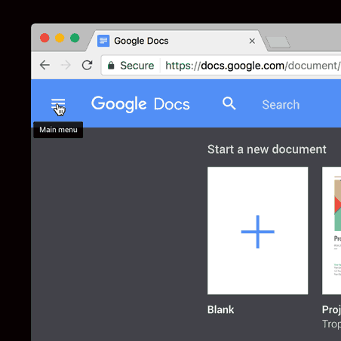The image size is (341, 341).
Task: Maximize window with green button
Action: click(75, 38)
